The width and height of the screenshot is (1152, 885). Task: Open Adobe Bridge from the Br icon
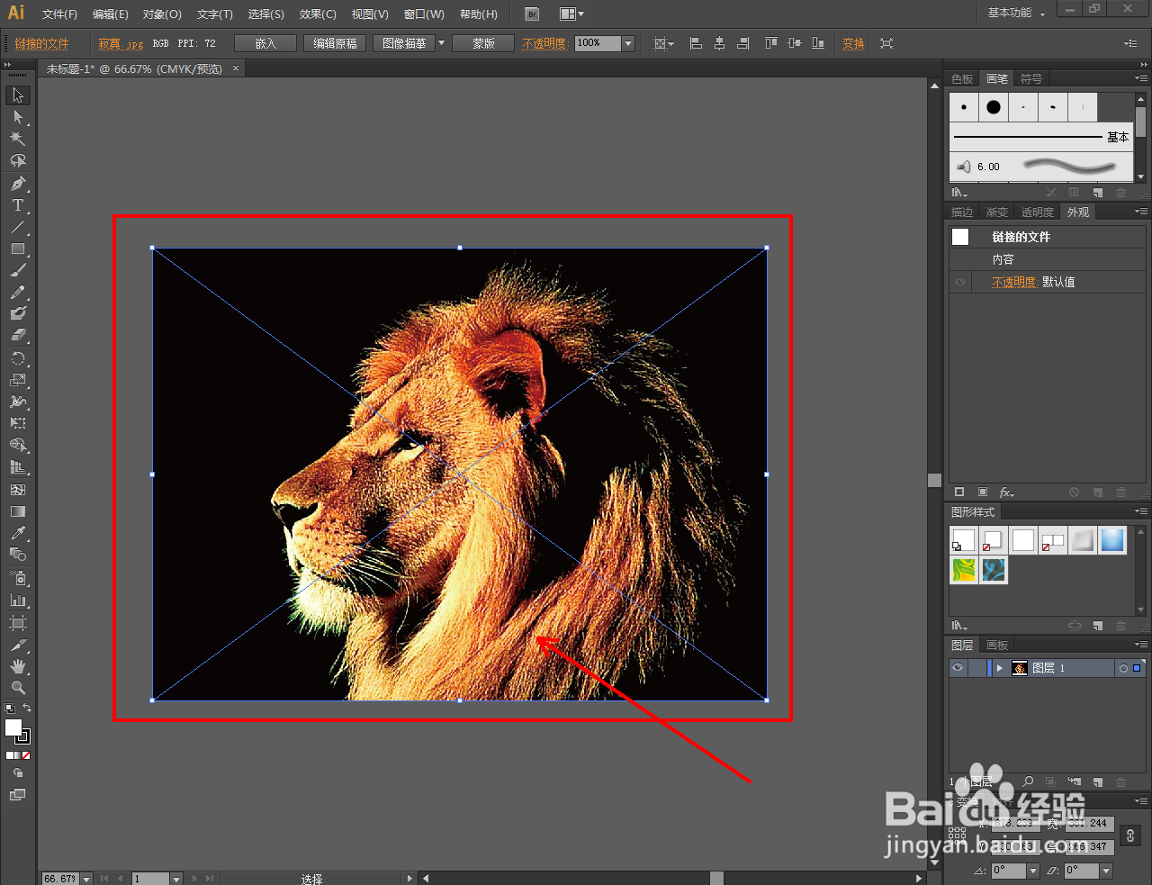tap(532, 14)
